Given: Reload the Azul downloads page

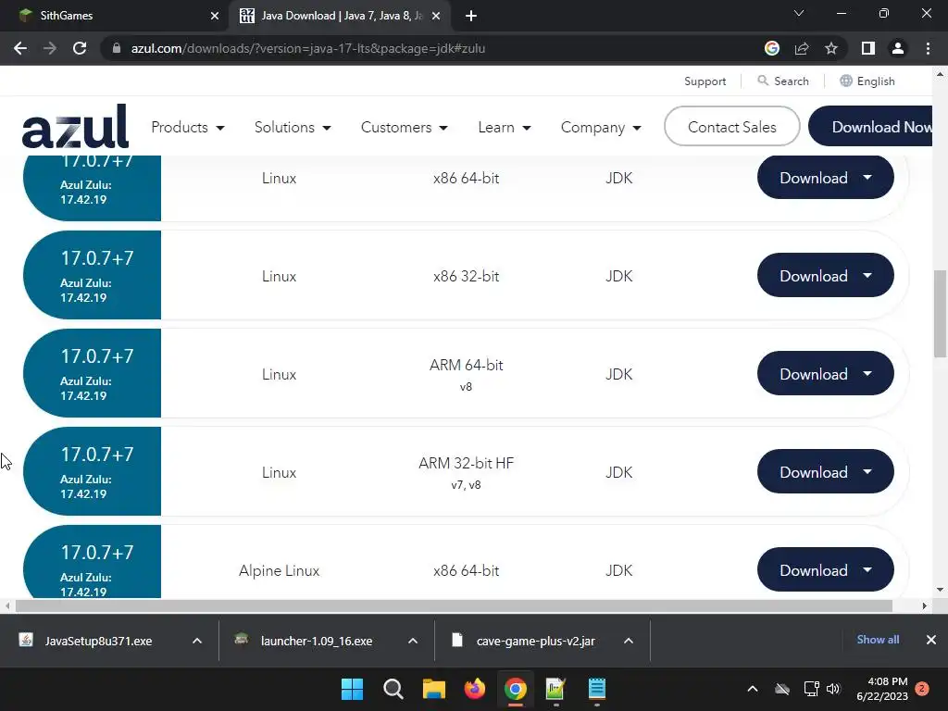Looking at the screenshot, I should [80, 48].
